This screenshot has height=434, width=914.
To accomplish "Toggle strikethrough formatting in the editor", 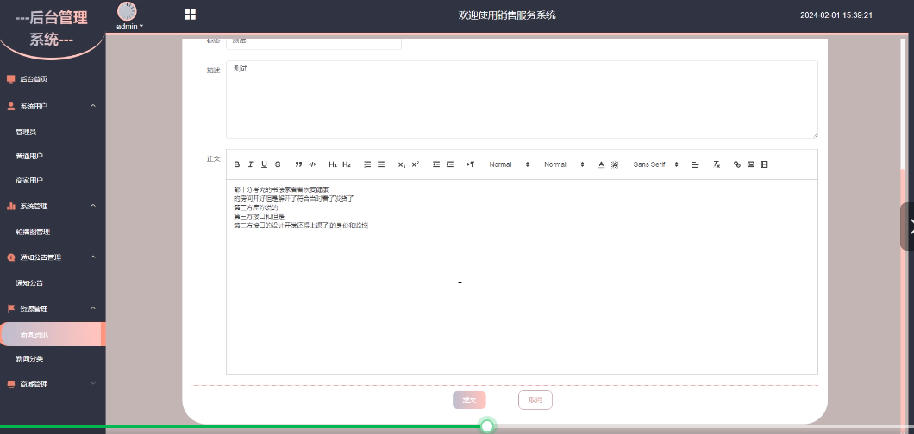I will pyautogui.click(x=278, y=164).
